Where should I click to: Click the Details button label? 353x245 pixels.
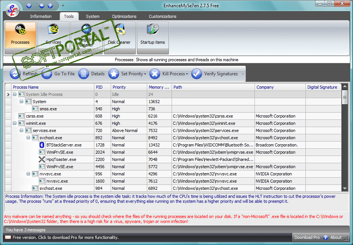[x=98, y=74]
